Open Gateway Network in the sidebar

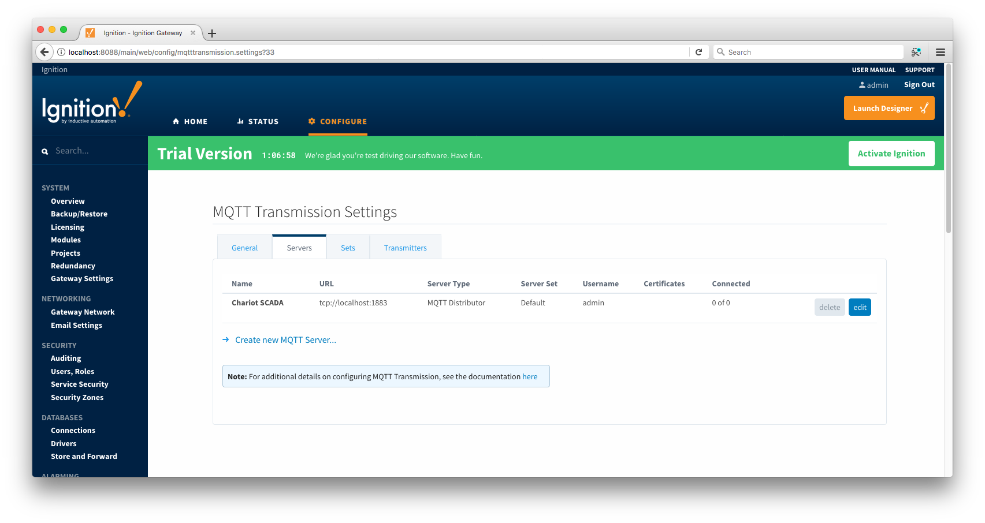pos(83,312)
